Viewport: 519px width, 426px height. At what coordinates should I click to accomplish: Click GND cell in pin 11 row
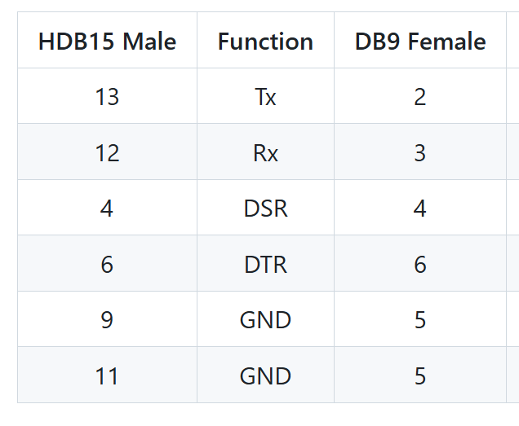(265, 375)
